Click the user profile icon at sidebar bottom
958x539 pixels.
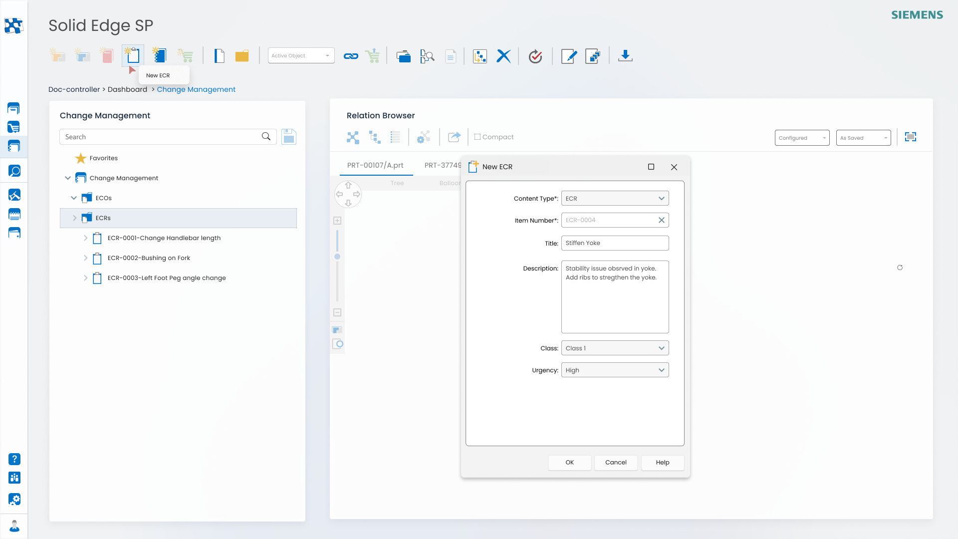point(14,526)
